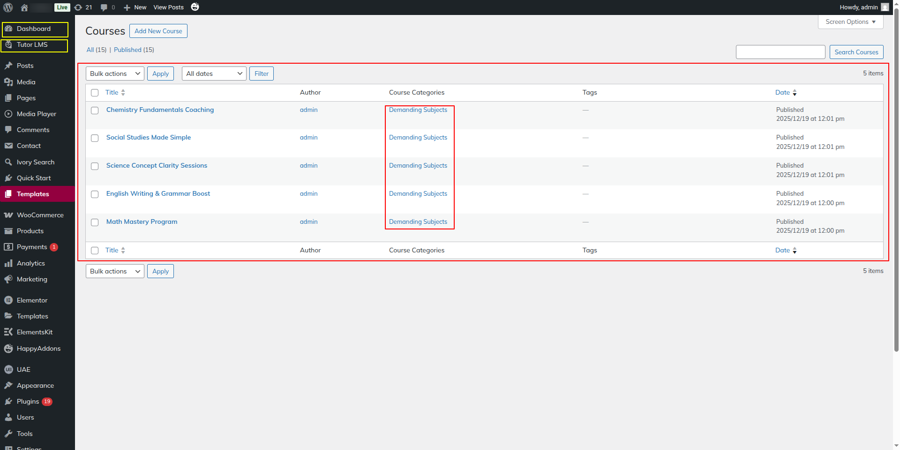Click the Add New Course button
This screenshot has width=900, height=450.
(158, 31)
